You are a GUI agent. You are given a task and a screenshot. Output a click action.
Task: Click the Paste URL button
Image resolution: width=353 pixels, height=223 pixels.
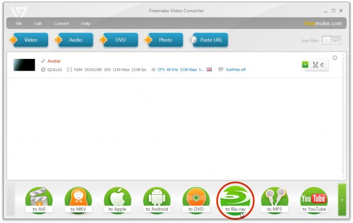coord(209,40)
